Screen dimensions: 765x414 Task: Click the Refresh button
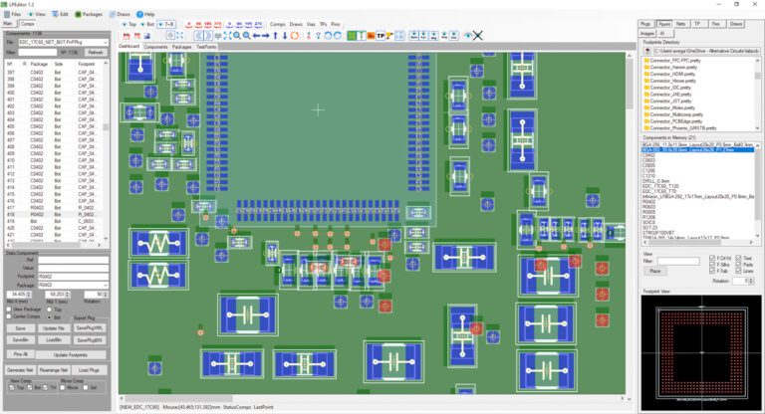[x=96, y=52]
